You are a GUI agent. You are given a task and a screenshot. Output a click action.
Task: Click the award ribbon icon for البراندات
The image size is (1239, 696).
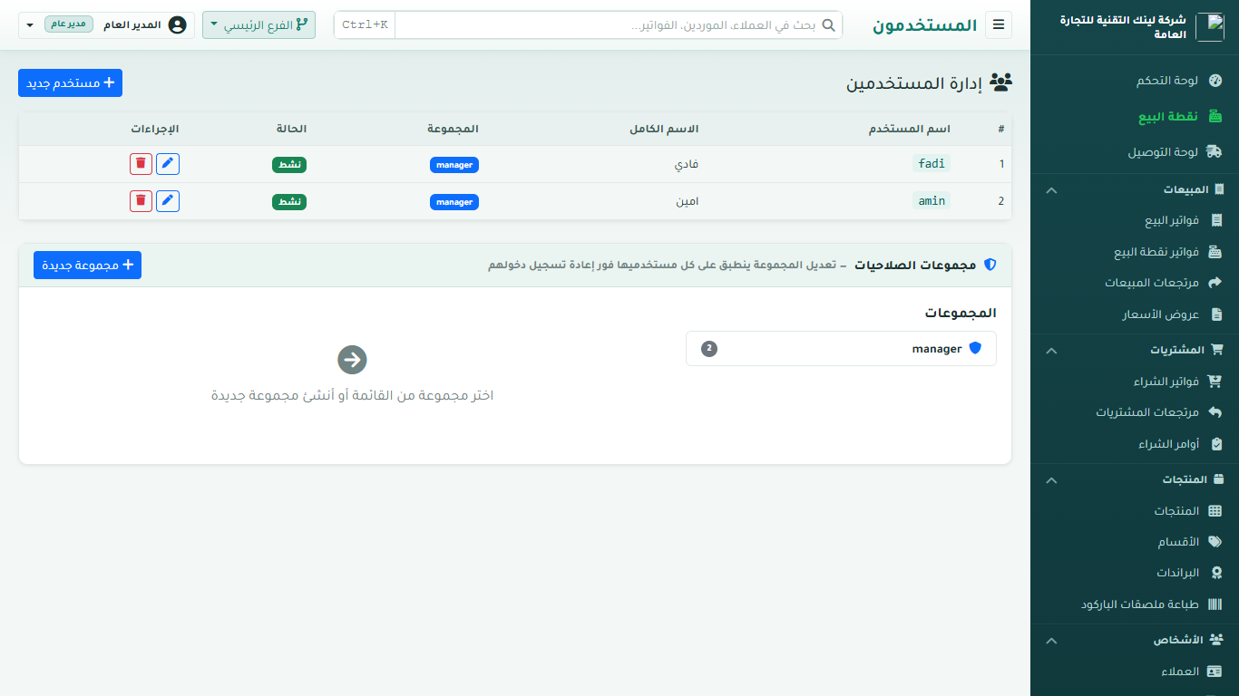point(1217,574)
